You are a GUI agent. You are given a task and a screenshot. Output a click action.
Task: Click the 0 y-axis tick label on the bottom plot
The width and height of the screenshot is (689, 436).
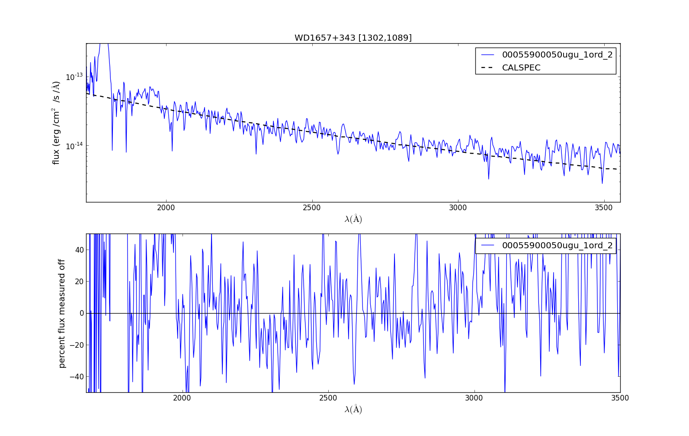[x=82, y=313]
